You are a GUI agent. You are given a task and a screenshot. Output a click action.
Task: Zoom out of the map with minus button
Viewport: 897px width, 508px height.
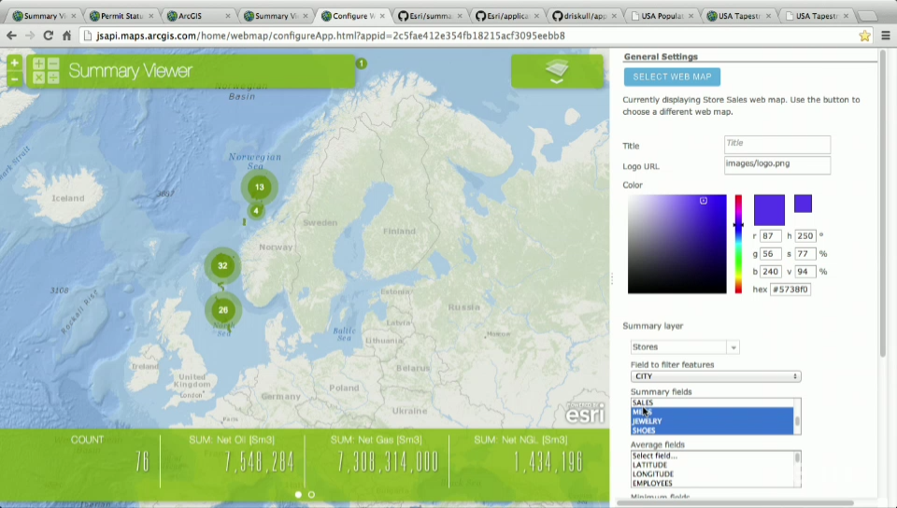(14, 78)
